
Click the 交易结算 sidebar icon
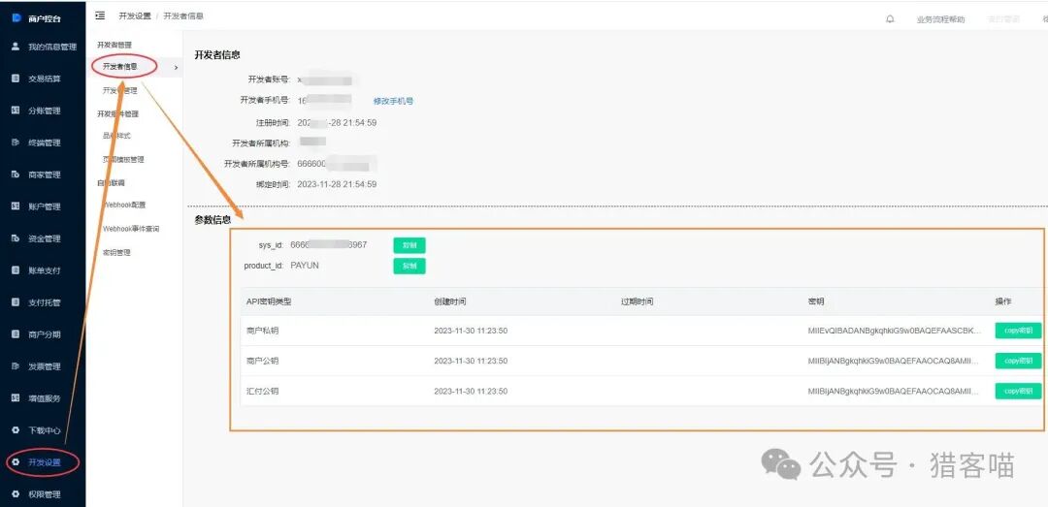(x=16, y=79)
